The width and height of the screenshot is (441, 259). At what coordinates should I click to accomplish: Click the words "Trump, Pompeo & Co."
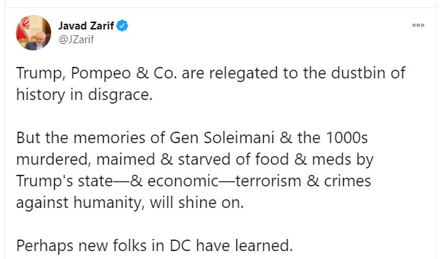[x=97, y=73]
